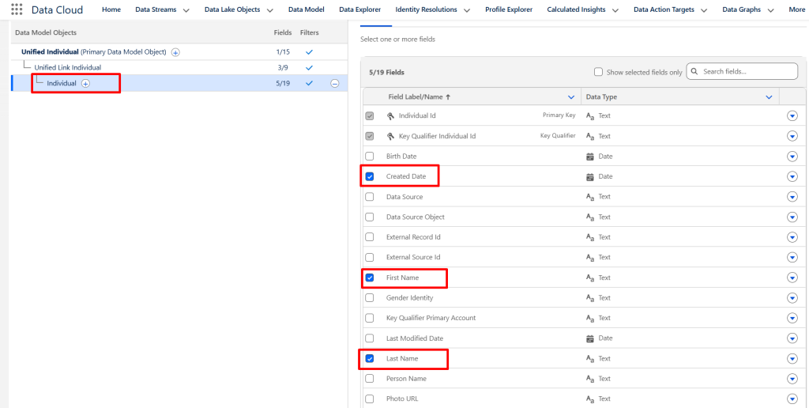Click the Key Qualifier Primary Account label

click(x=431, y=318)
